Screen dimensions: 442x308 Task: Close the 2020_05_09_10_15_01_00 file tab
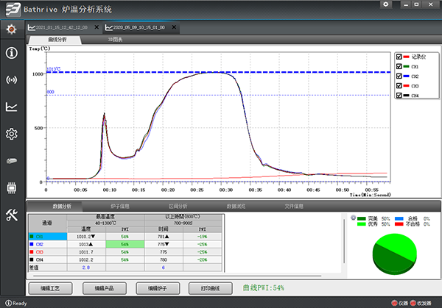173,27
